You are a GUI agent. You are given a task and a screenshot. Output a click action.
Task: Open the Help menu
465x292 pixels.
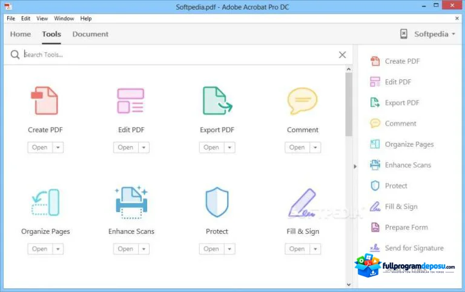86,18
